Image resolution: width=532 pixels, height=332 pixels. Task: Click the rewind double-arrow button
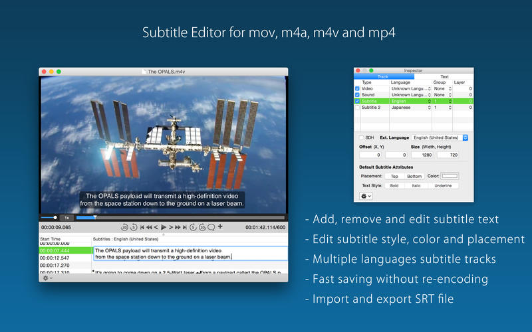pyautogui.click(x=149, y=227)
